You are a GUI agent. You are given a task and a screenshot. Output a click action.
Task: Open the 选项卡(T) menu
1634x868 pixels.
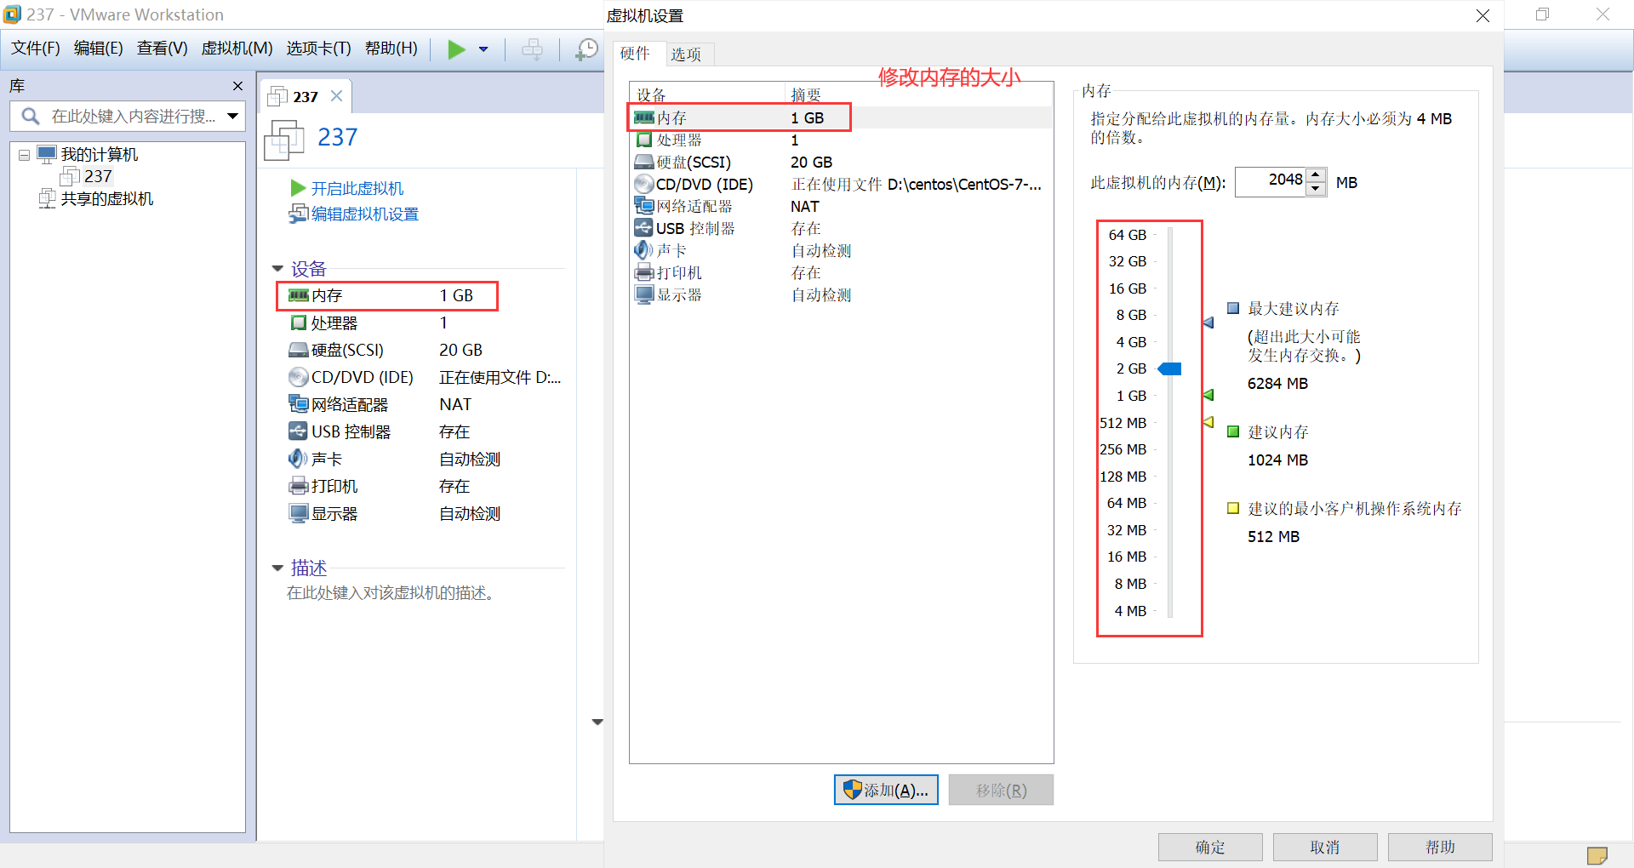318,49
